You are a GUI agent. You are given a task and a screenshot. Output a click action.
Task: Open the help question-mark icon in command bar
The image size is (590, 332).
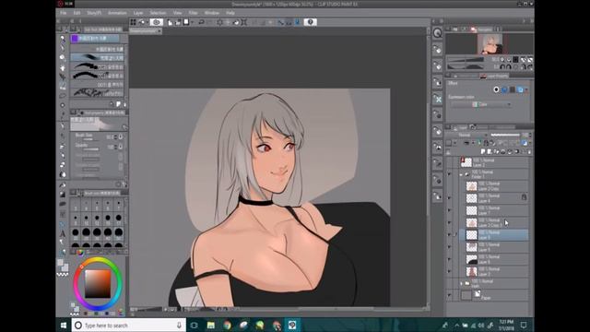[310, 22]
